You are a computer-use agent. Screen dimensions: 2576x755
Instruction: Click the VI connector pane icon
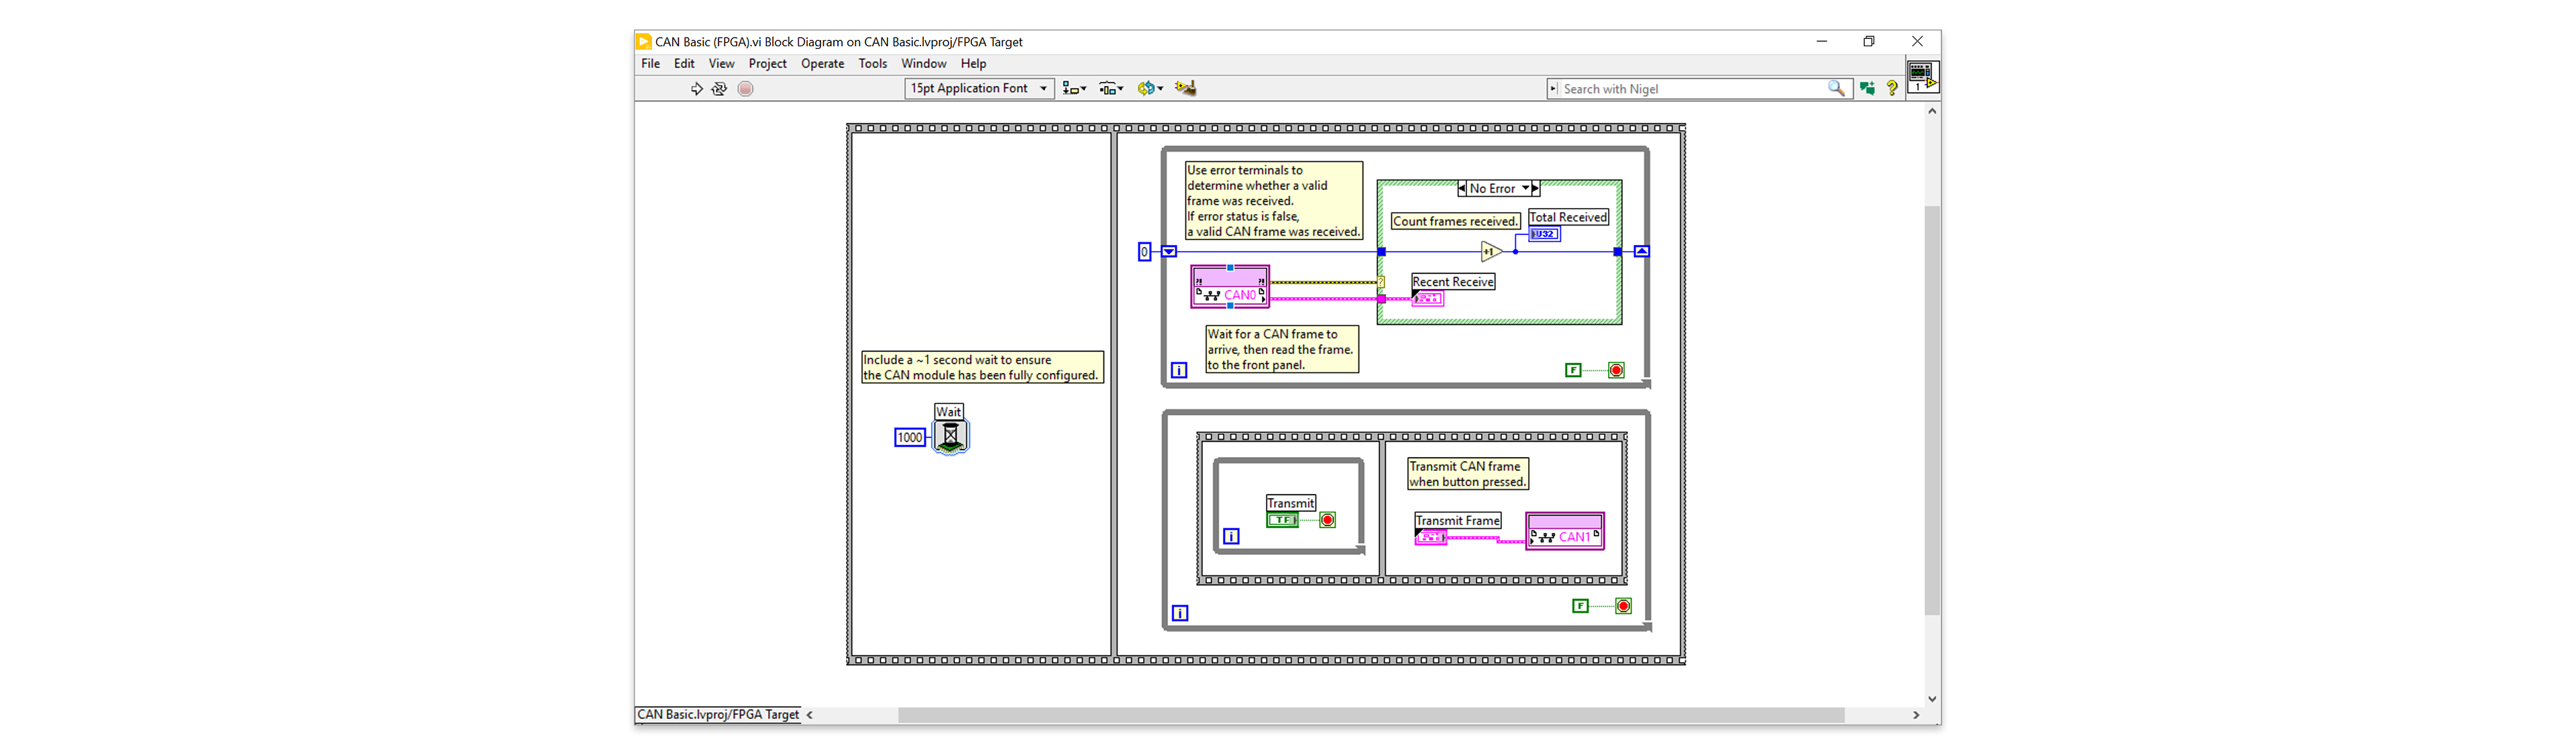1922,77
